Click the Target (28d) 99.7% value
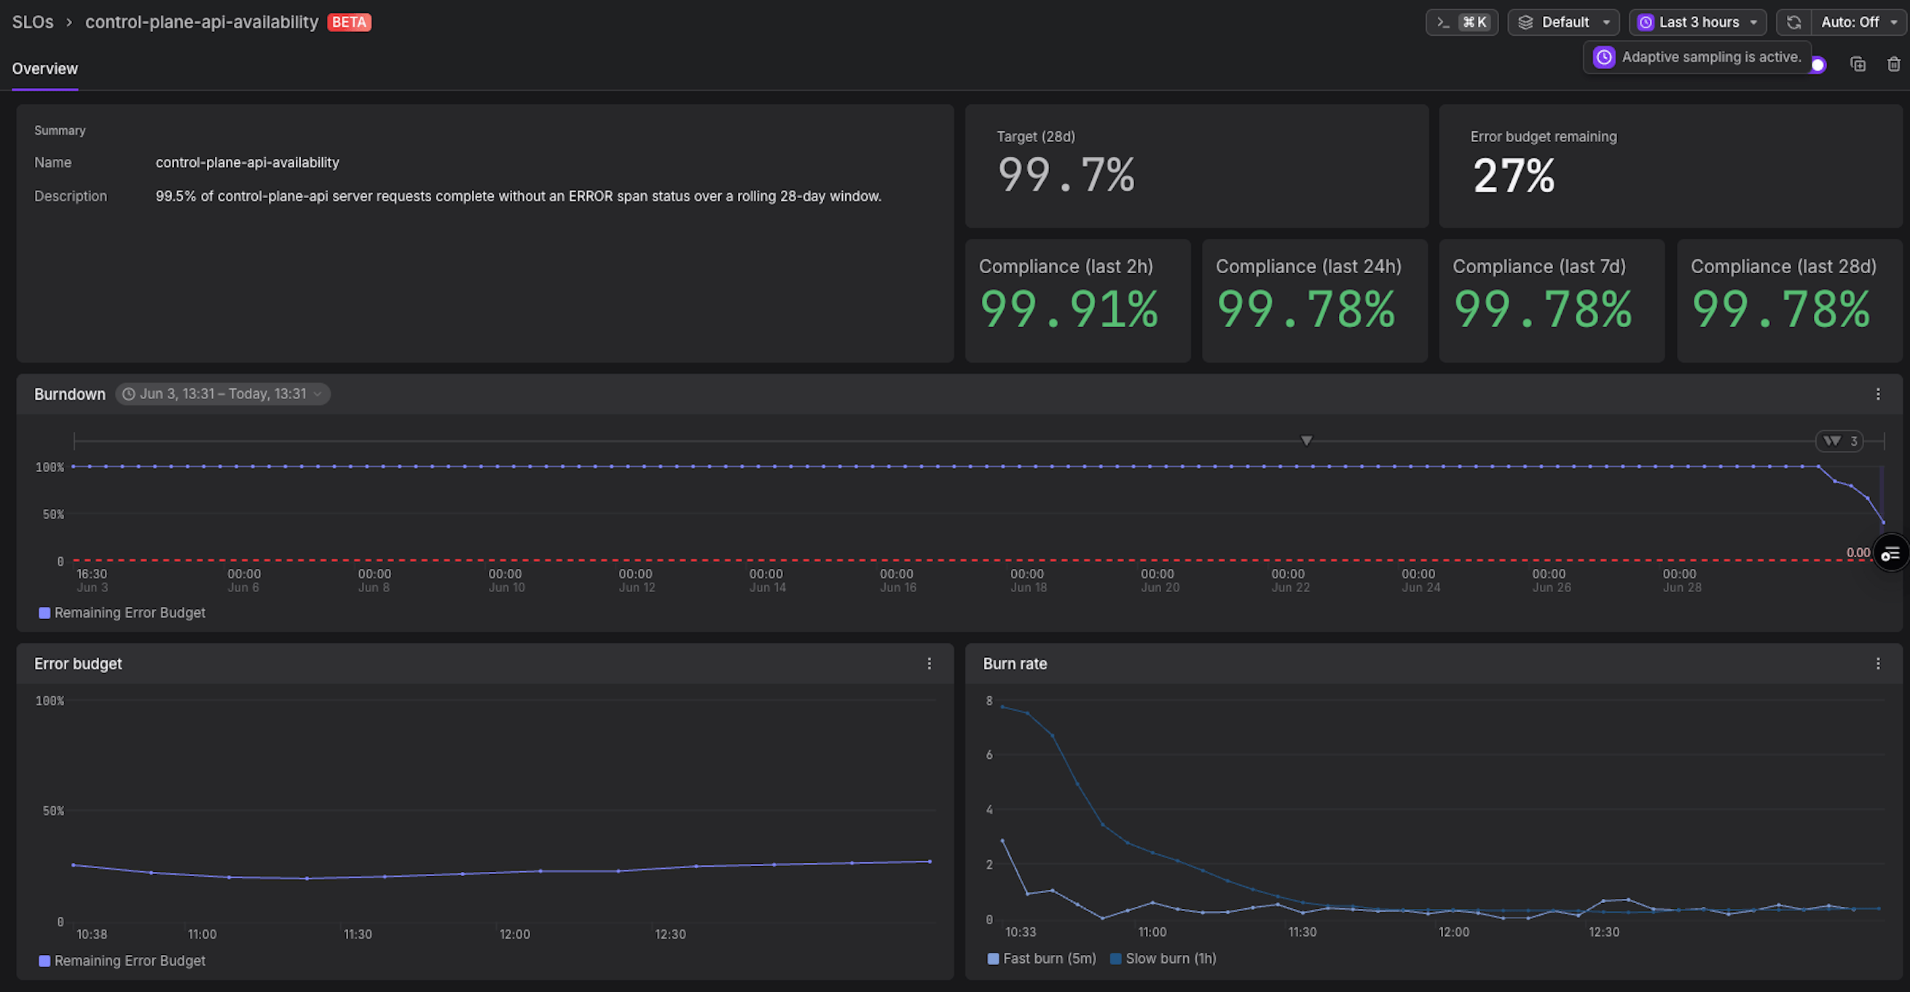The width and height of the screenshot is (1910, 992). pyautogui.click(x=1066, y=175)
